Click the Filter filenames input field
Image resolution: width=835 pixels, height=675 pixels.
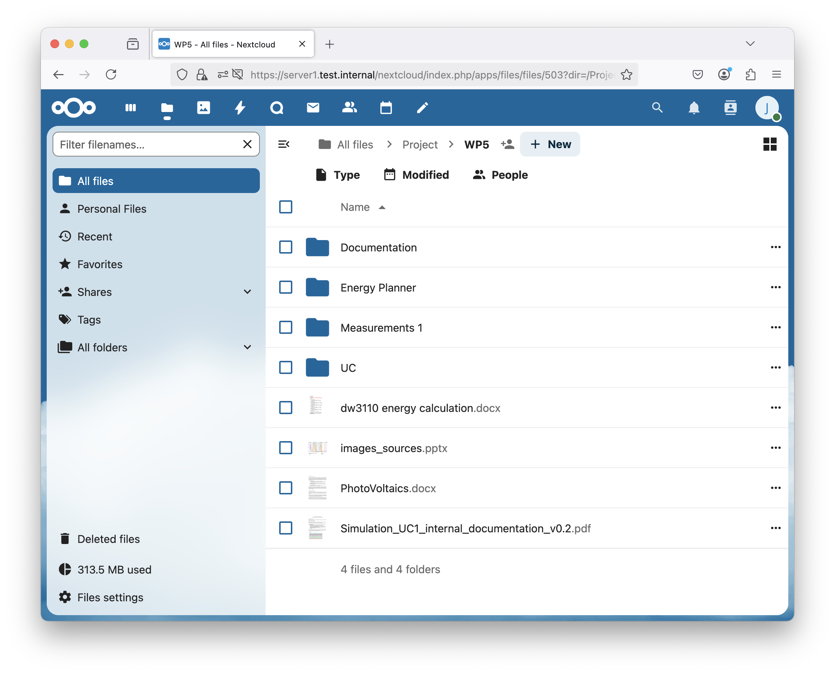pos(148,144)
